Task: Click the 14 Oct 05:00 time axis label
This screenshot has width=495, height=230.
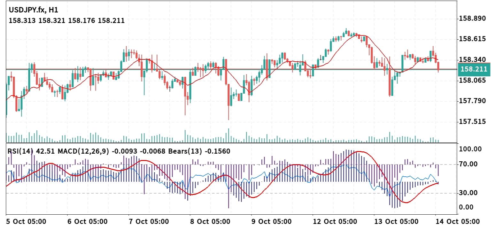Action: click(x=458, y=221)
